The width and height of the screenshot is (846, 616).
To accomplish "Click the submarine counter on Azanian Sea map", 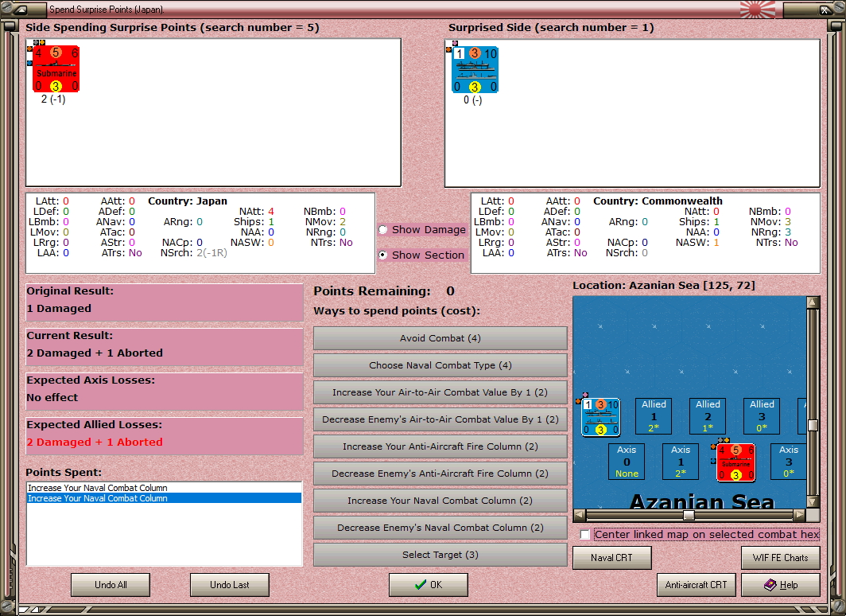I will 736,462.
